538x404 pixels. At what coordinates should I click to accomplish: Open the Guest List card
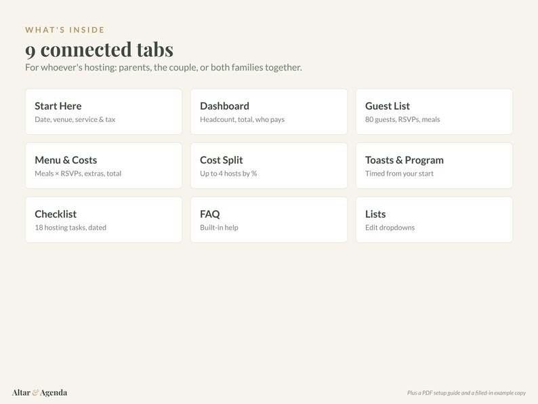pos(434,112)
